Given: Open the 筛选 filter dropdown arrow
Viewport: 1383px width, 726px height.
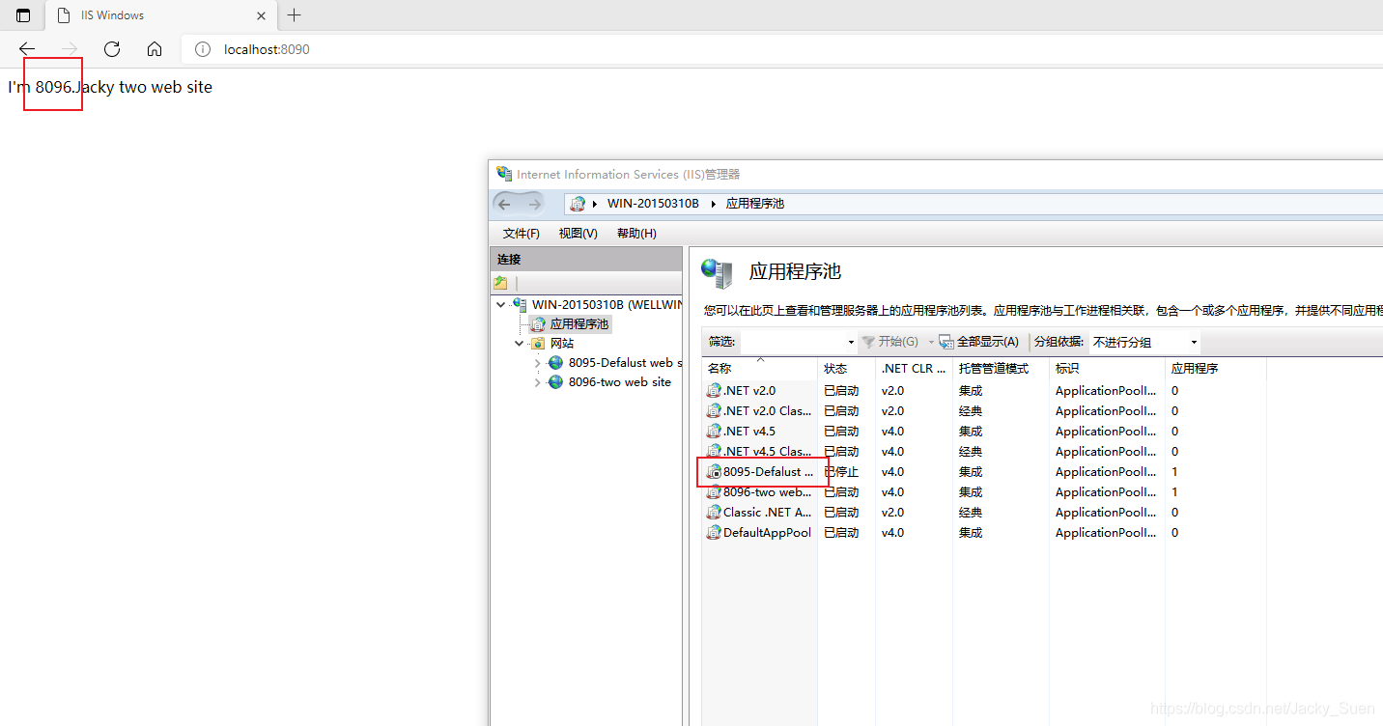Looking at the screenshot, I should pos(850,342).
